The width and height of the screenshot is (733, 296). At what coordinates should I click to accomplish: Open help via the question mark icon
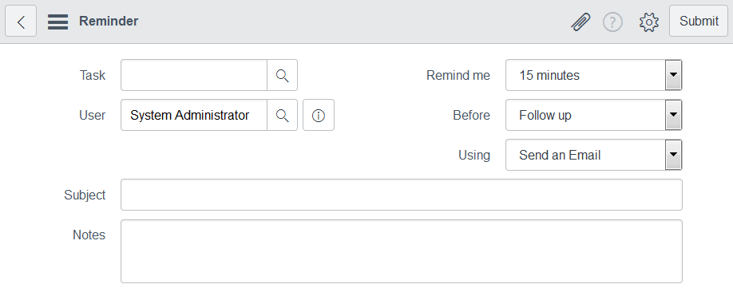click(612, 22)
